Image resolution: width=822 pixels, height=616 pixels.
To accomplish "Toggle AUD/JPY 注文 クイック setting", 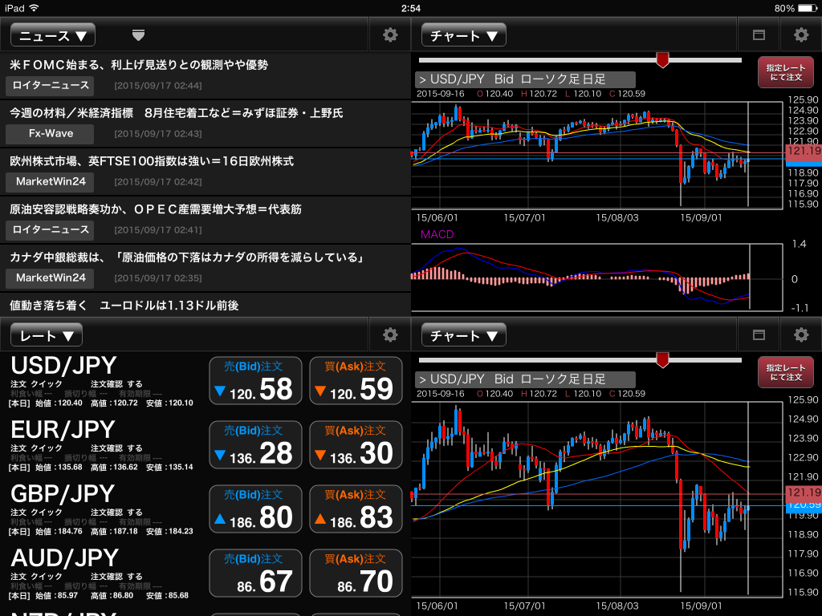I will 36,576.
